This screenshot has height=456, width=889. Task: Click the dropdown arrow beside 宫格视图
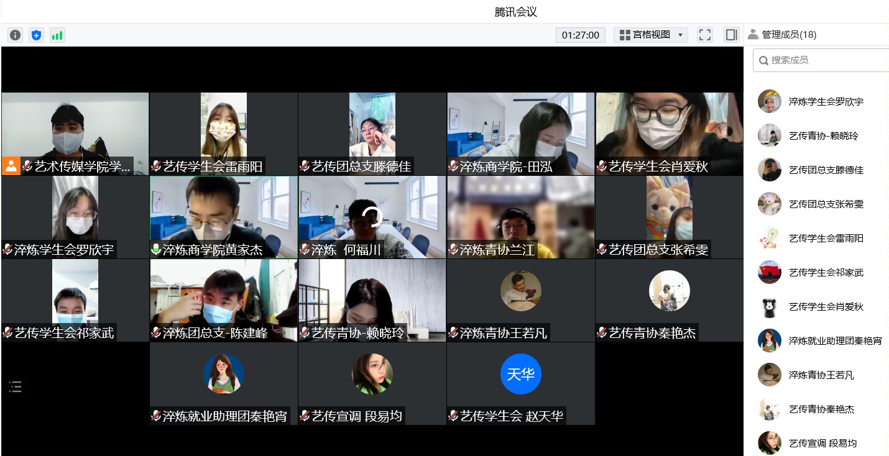click(680, 35)
